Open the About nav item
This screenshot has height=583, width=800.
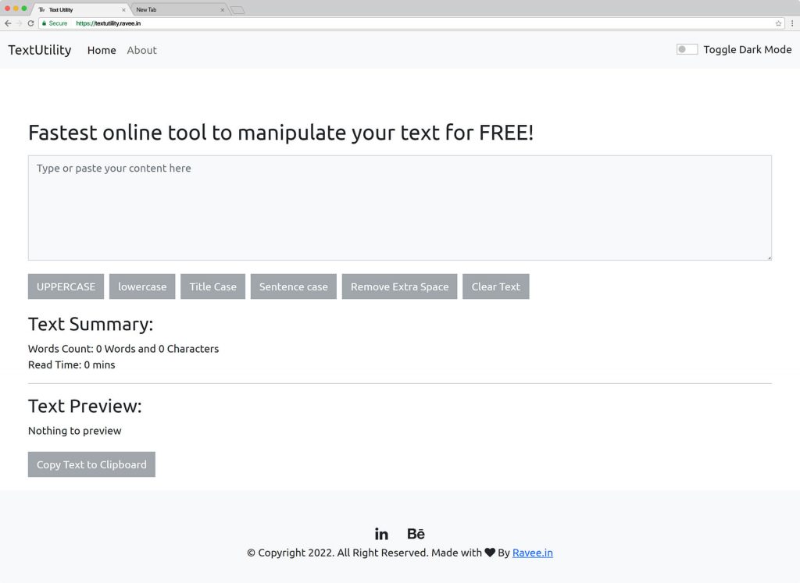tap(141, 50)
